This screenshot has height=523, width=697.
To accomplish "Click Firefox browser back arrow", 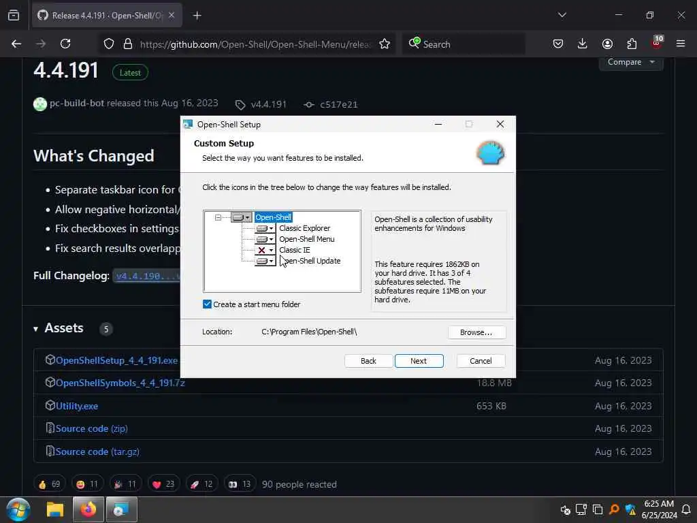I will pyautogui.click(x=16, y=44).
